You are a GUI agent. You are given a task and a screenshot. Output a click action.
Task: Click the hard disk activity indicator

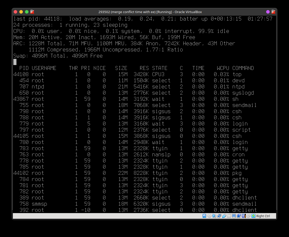[204, 216]
